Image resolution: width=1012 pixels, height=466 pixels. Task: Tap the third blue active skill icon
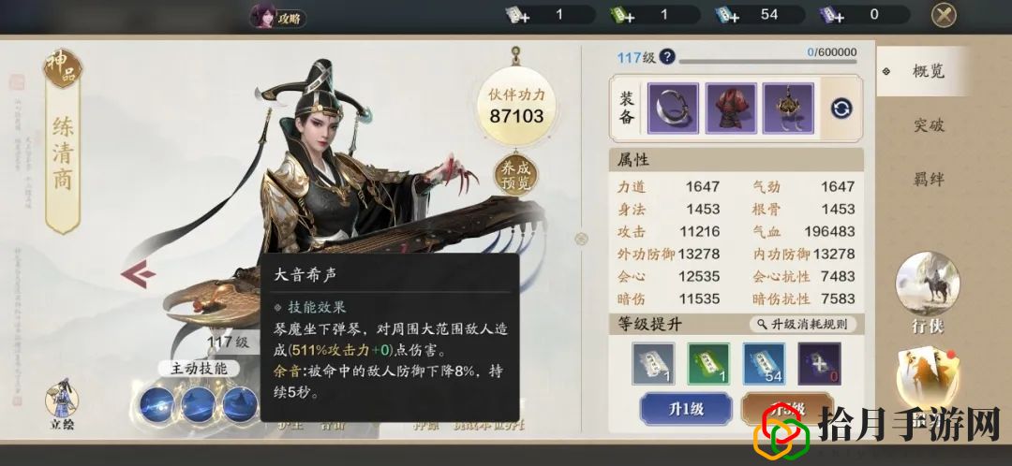(x=240, y=404)
